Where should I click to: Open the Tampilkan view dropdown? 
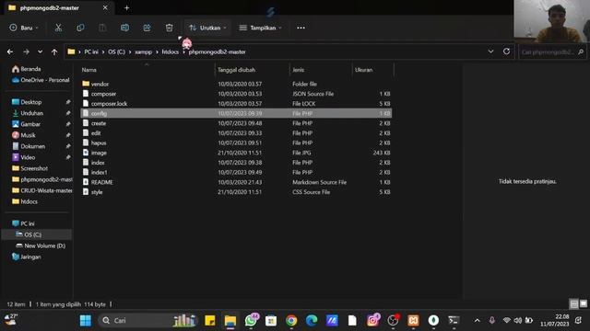pyautogui.click(x=260, y=28)
